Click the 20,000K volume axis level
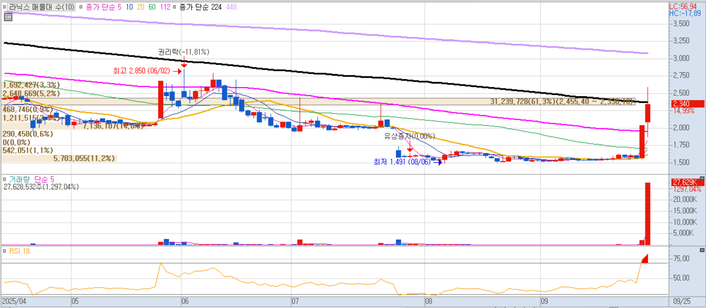Screen dimensions: 706x308 click(x=685, y=200)
